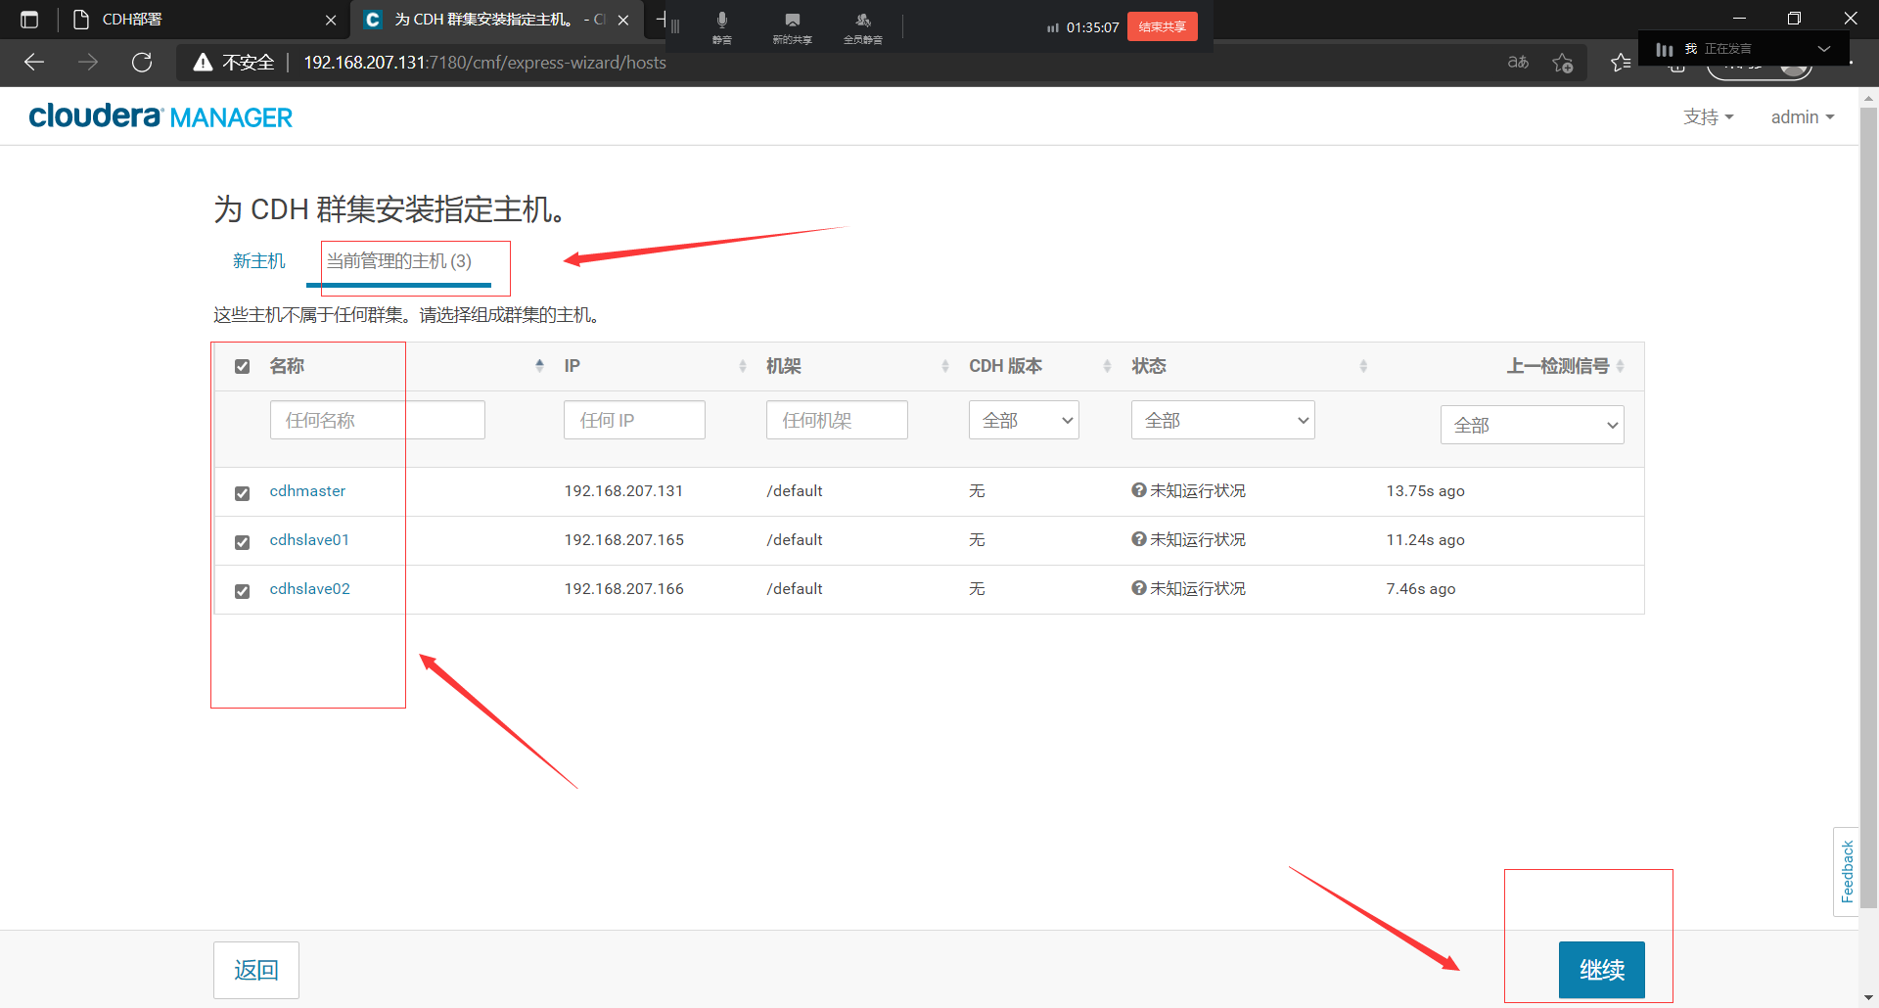The width and height of the screenshot is (1879, 1008).
Task: Click the browser back arrow
Action: click(34, 63)
